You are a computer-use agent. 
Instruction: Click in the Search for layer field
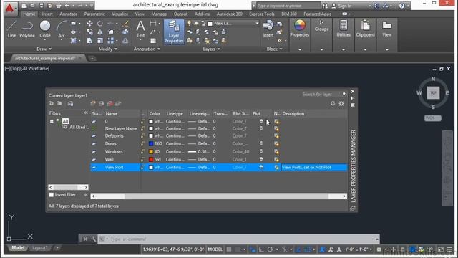pos(321,94)
